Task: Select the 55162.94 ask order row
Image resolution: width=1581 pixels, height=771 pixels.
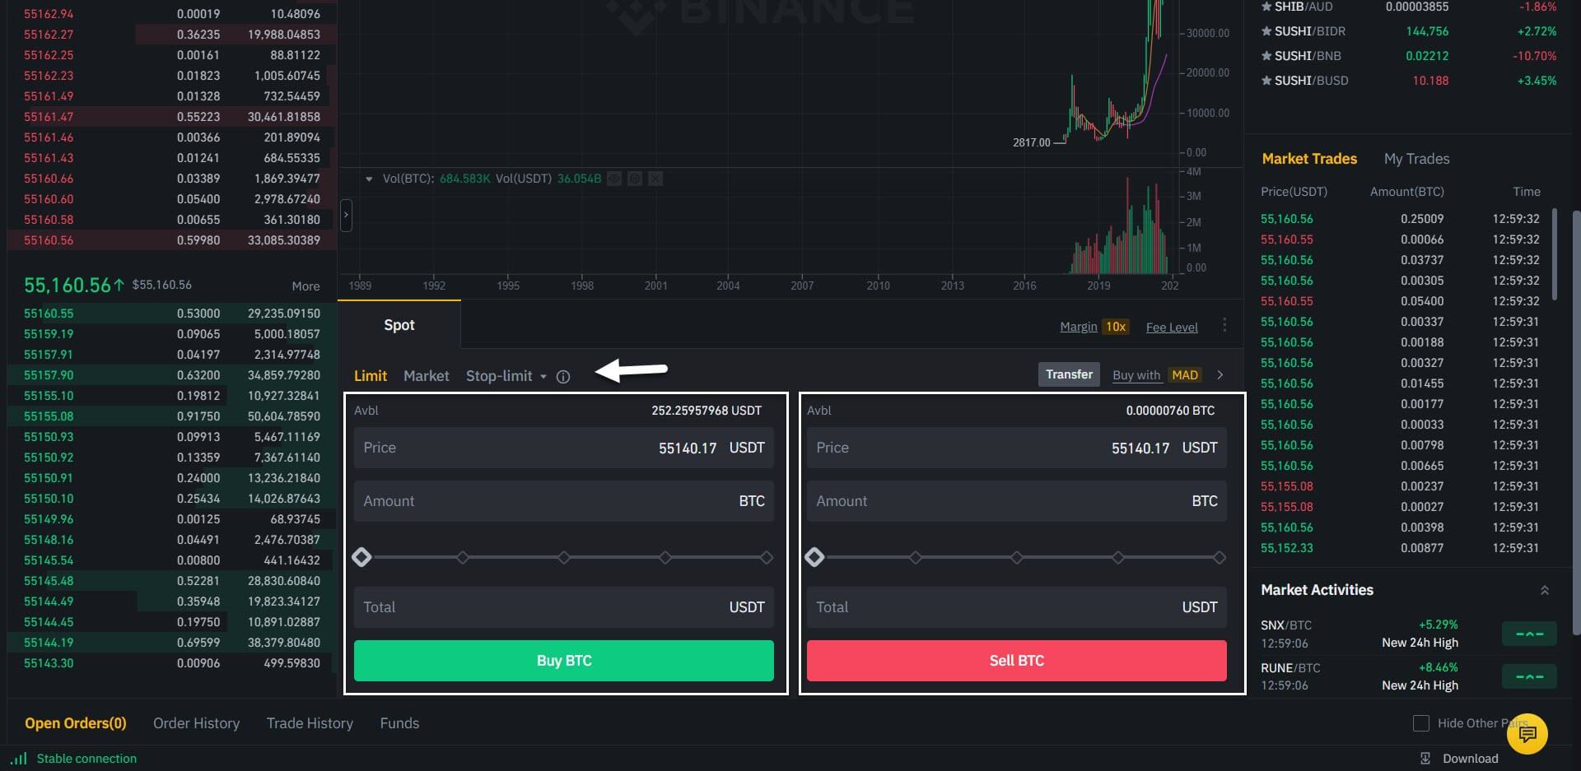Action: click(x=171, y=14)
